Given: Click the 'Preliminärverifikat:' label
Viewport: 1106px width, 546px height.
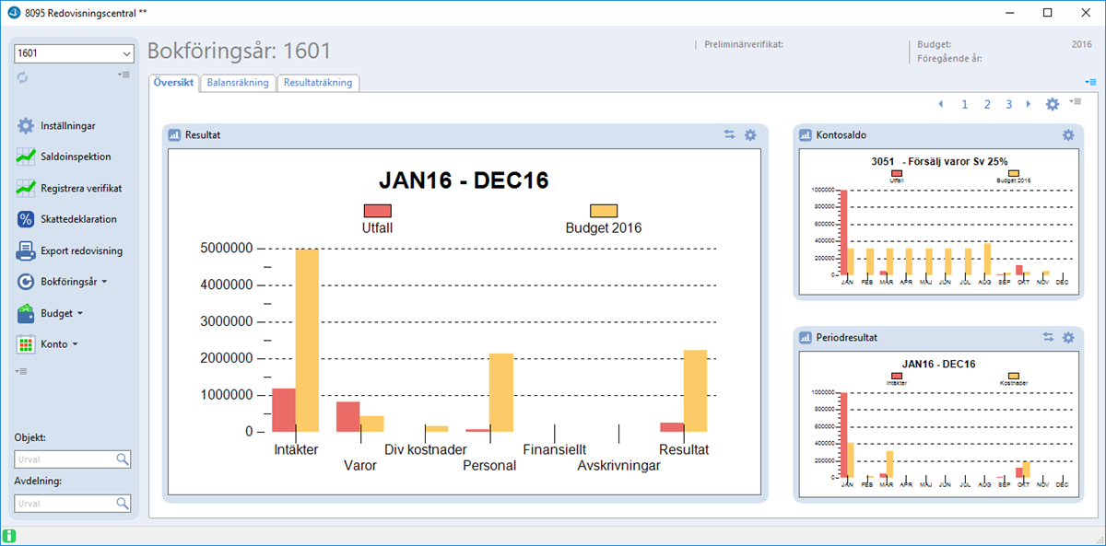Looking at the screenshot, I should pos(744,44).
